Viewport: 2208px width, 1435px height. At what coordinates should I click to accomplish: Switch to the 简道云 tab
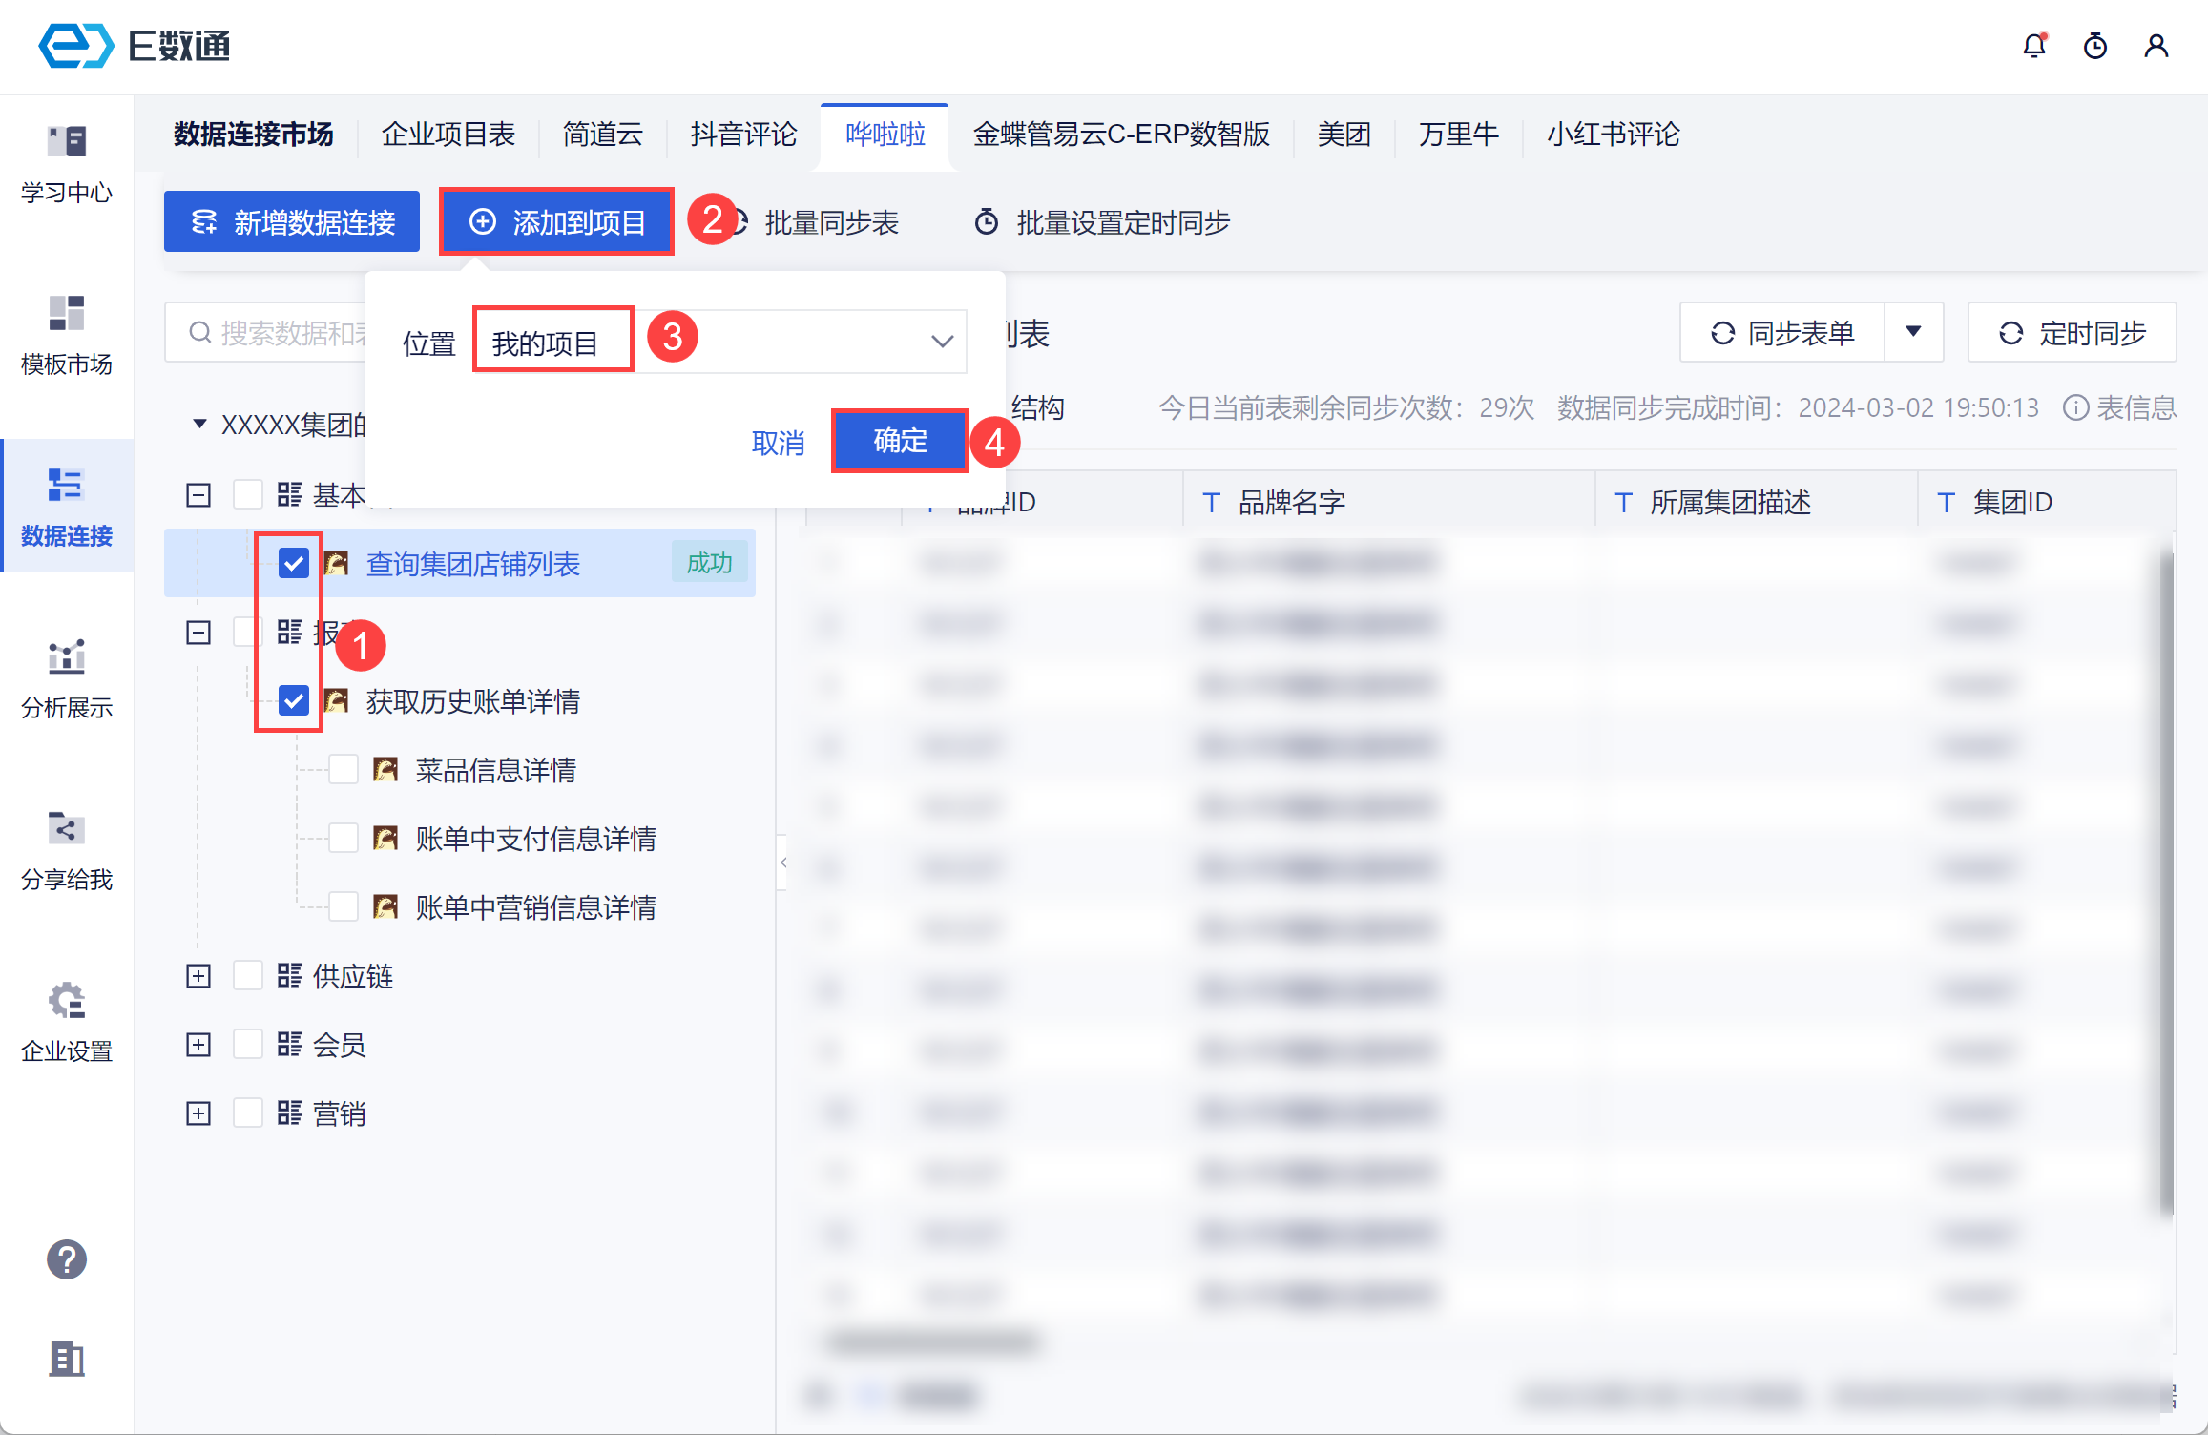[x=602, y=134]
